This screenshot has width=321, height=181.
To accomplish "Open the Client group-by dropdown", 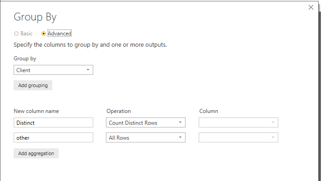I will point(54,70).
